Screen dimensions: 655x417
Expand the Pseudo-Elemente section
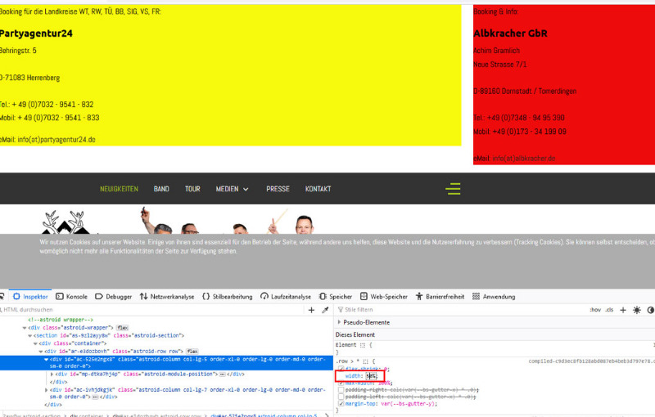[339, 322]
